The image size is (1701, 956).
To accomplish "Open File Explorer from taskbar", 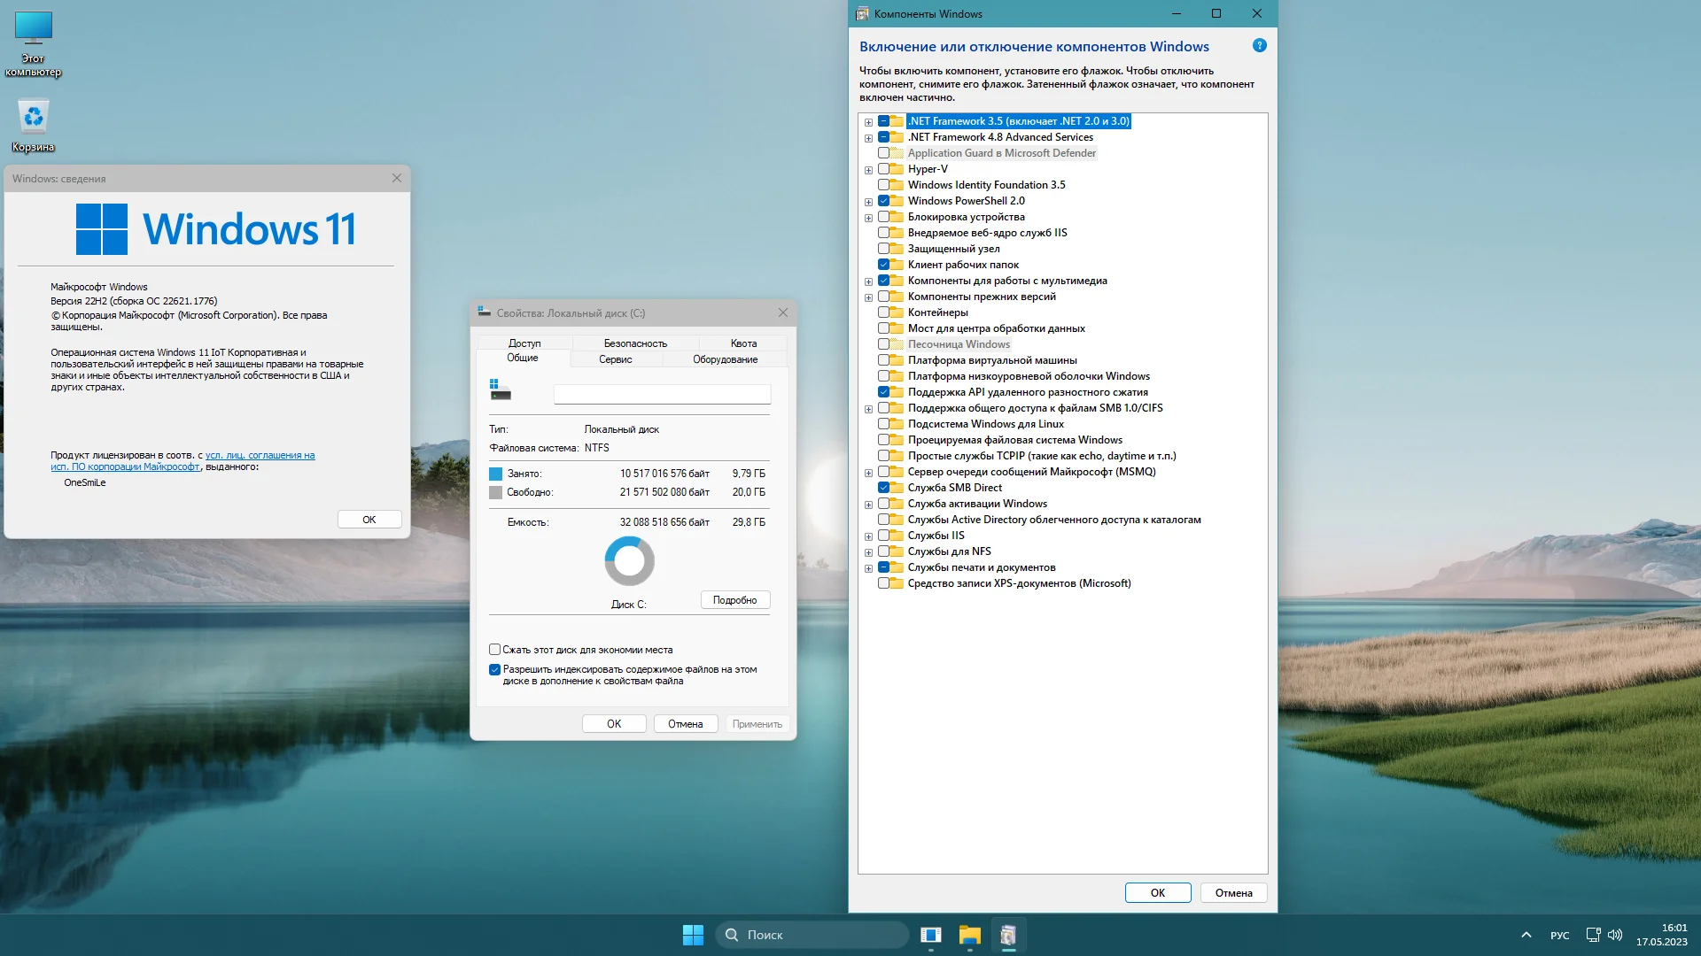I will 969,935.
